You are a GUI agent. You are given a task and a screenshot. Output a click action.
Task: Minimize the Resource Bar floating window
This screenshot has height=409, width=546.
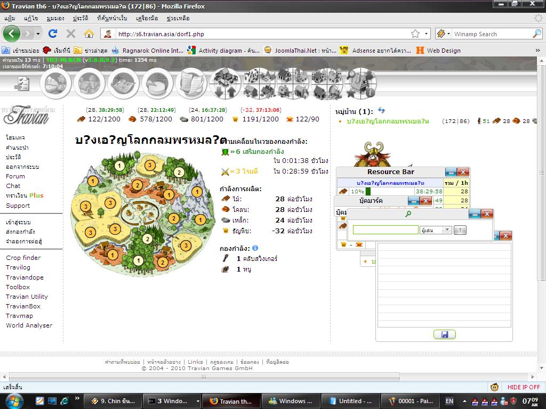pyautogui.click(x=451, y=172)
